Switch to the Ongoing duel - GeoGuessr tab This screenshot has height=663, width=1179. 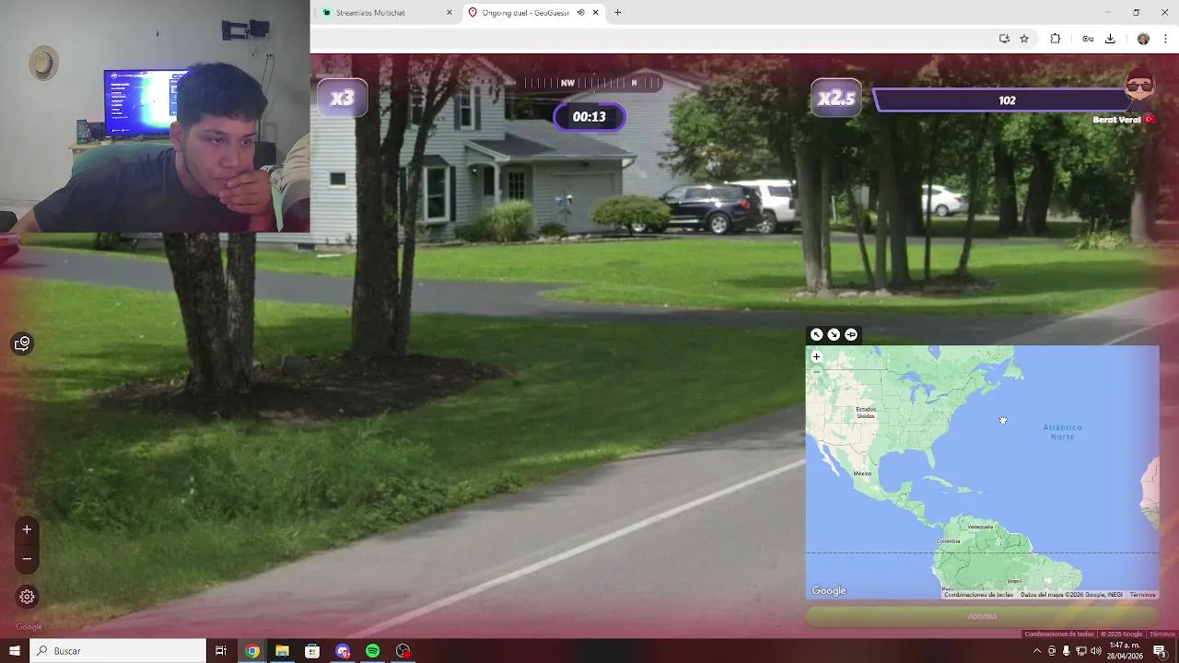point(525,12)
